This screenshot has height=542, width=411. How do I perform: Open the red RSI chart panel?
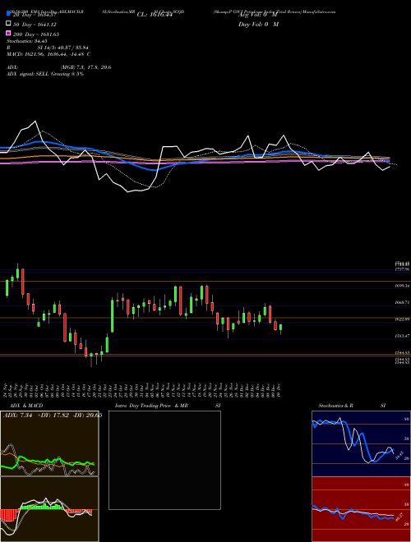[362, 509]
